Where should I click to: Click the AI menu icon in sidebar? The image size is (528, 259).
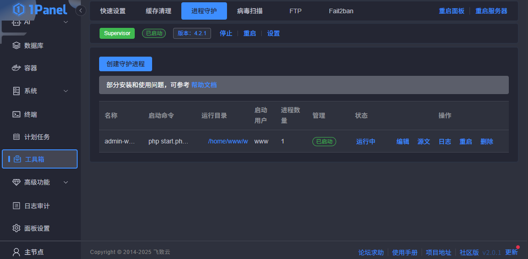16,22
